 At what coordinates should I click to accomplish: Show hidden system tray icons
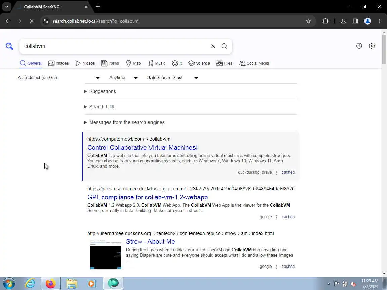click(329, 284)
